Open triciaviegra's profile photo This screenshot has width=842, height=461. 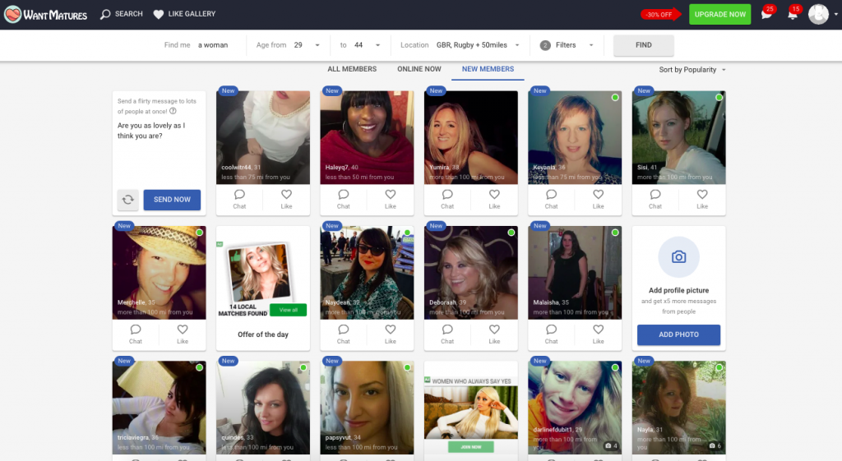point(159,408)
